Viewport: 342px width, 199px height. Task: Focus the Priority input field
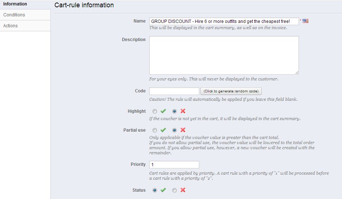click(x=174, y=165)
